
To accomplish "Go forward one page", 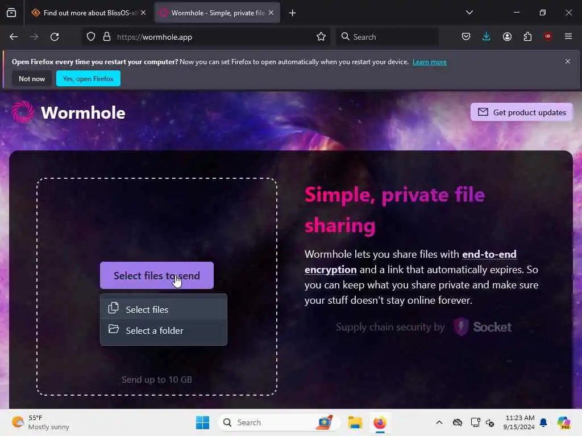I will point(34,37).
